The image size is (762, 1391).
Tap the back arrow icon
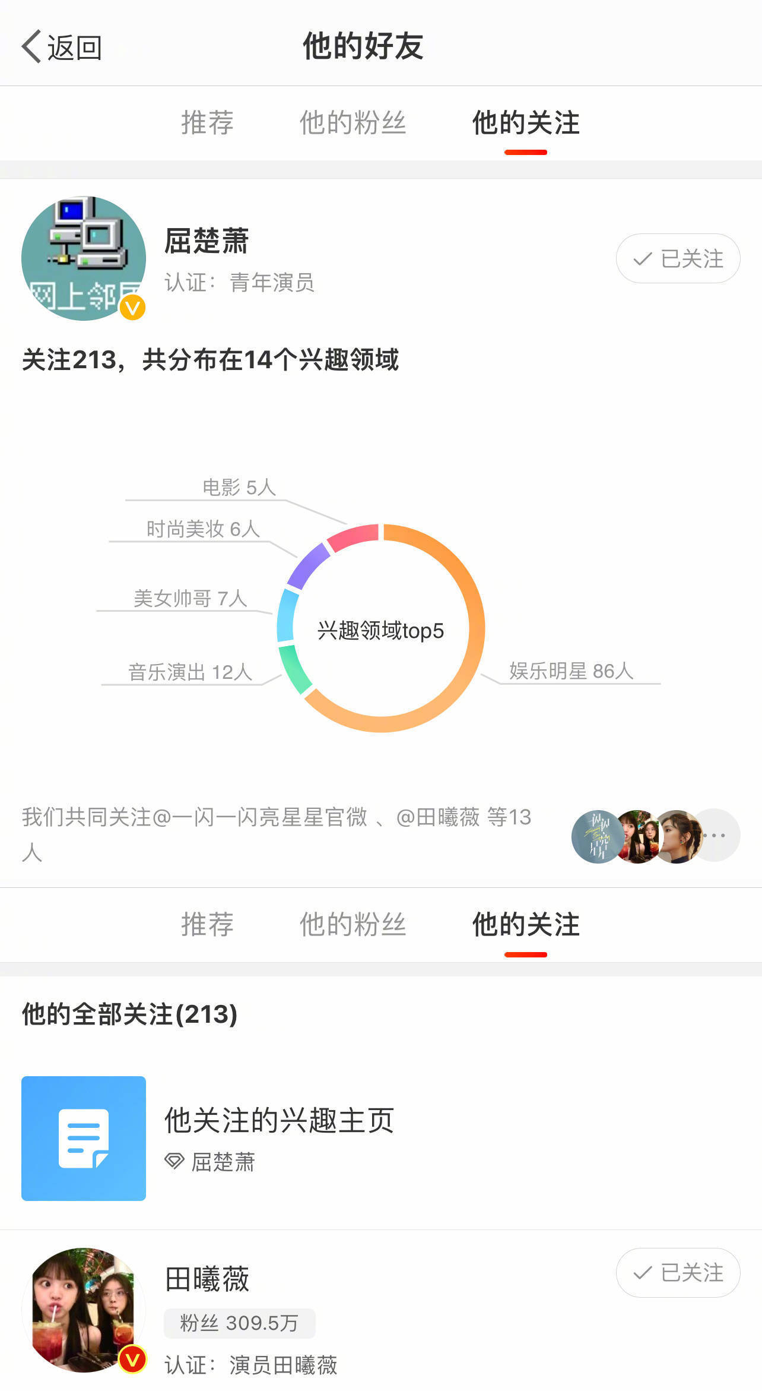(x=33, y=46)
